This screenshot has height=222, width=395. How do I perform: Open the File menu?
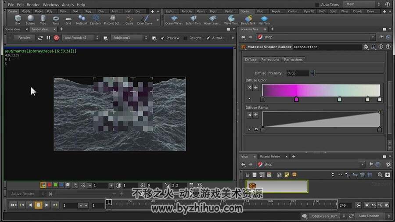[x=11, y=5]
